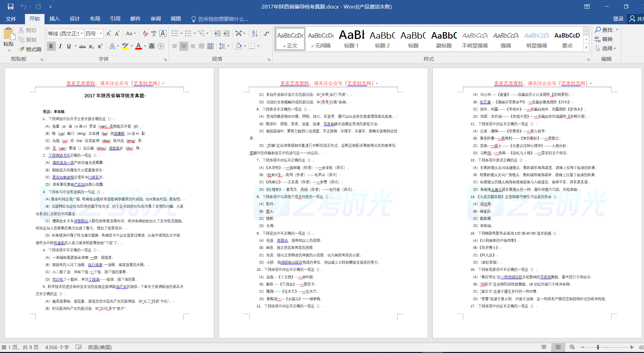
Task: Click the 替换 (Replace) button
Action: (x=604, y=39)
